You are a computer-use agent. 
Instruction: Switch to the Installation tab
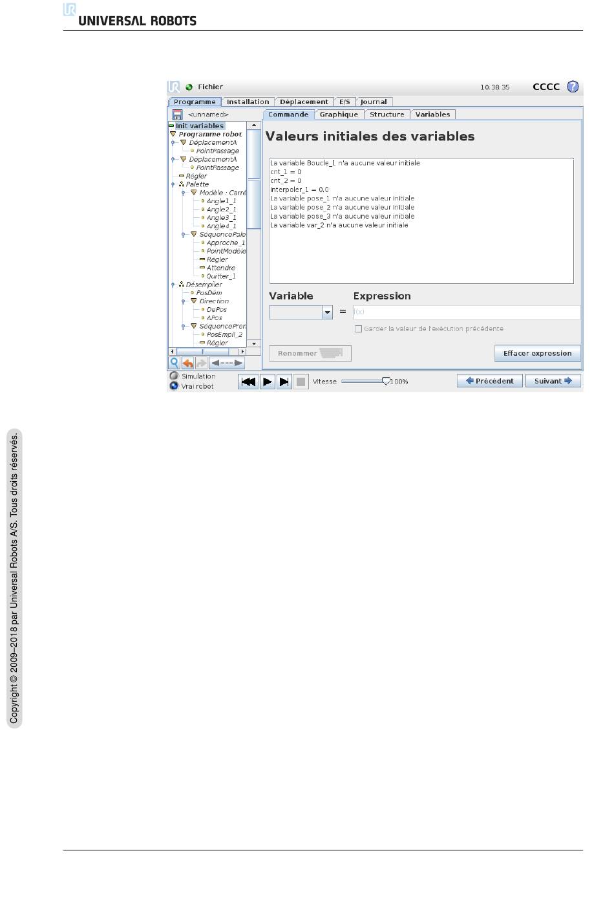coord(248,102)
